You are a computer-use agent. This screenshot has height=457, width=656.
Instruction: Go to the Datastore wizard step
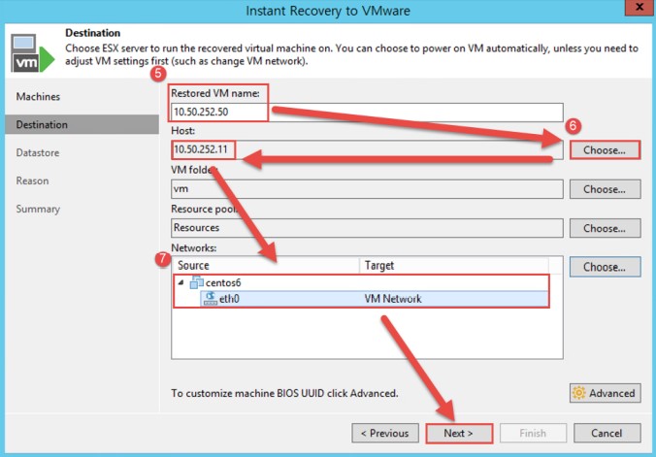(38, 152)
